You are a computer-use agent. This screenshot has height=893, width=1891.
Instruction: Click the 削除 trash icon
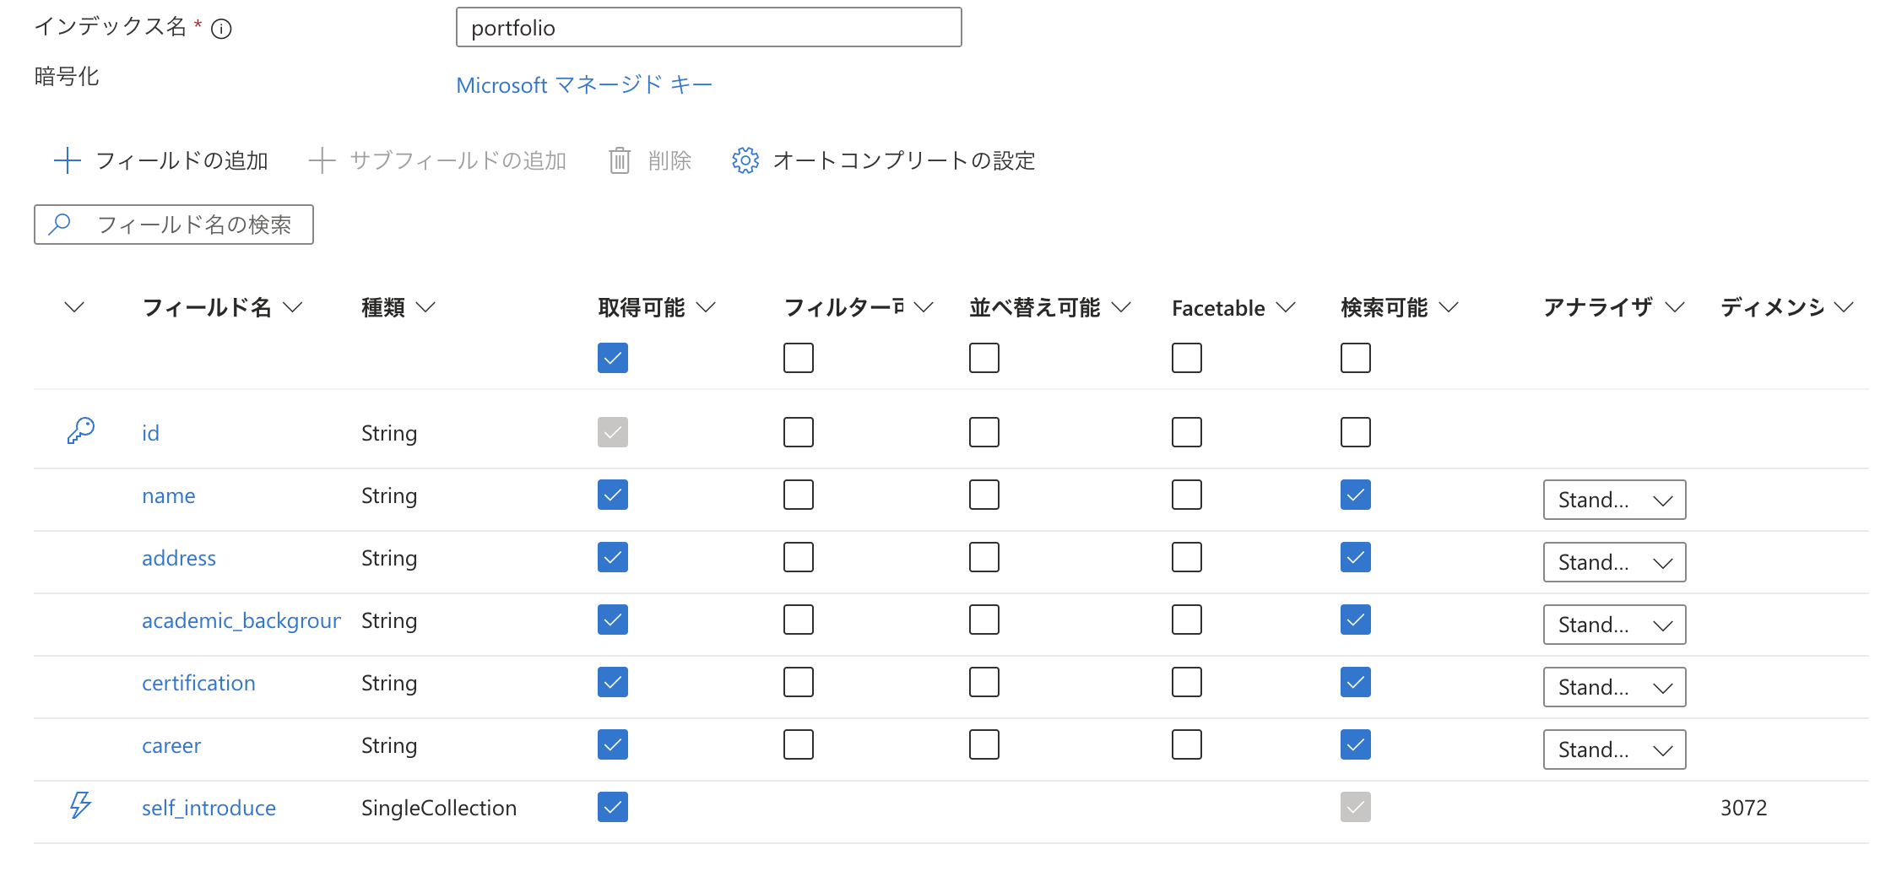[619, 160]
